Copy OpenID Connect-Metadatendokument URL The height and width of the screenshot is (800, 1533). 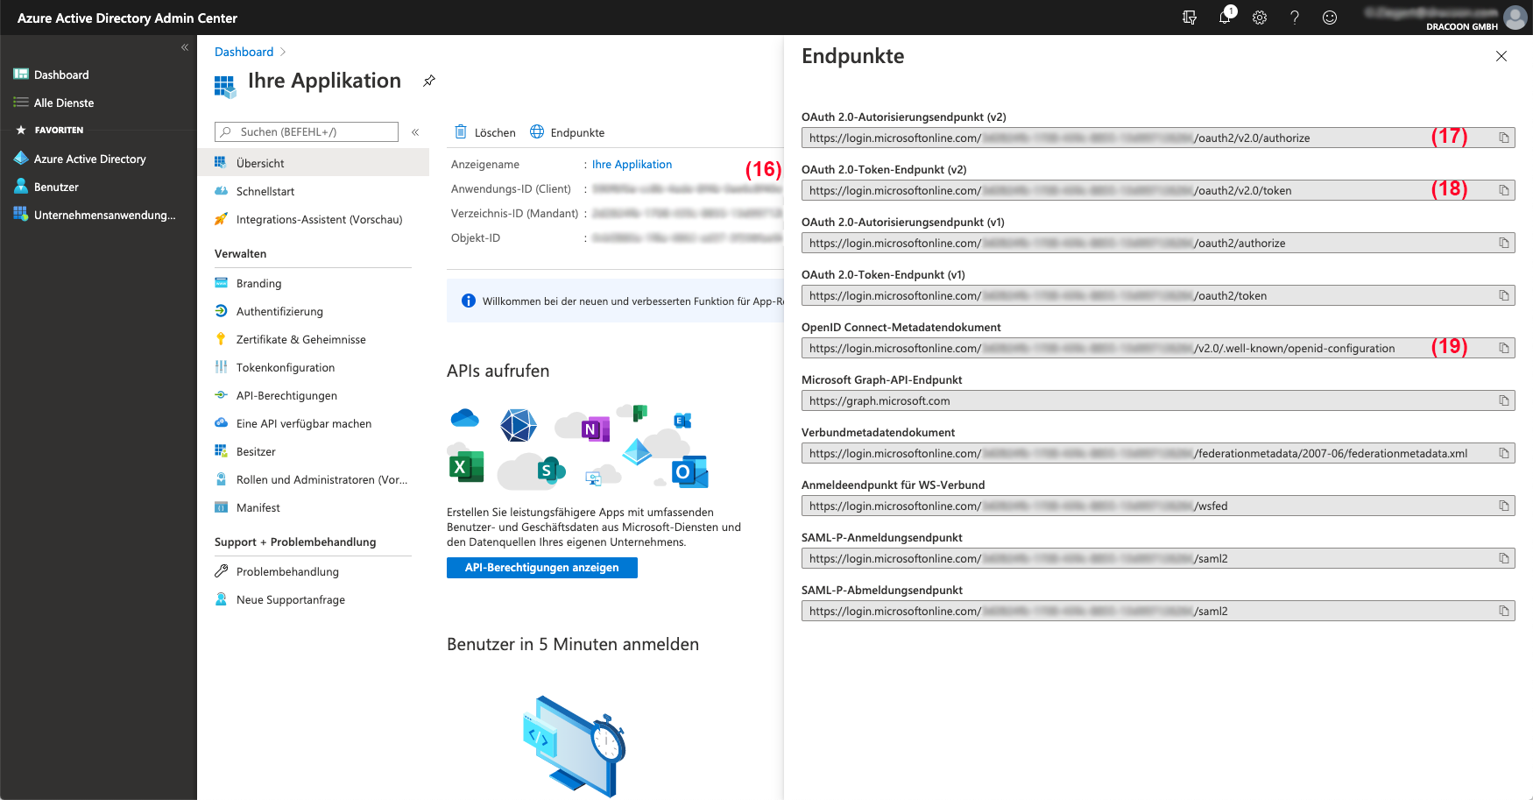(x=1503, y=348)
